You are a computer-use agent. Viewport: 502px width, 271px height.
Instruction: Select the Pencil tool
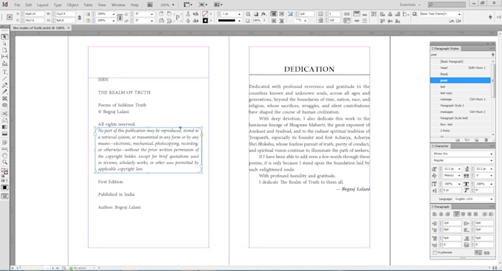[4, 92]
